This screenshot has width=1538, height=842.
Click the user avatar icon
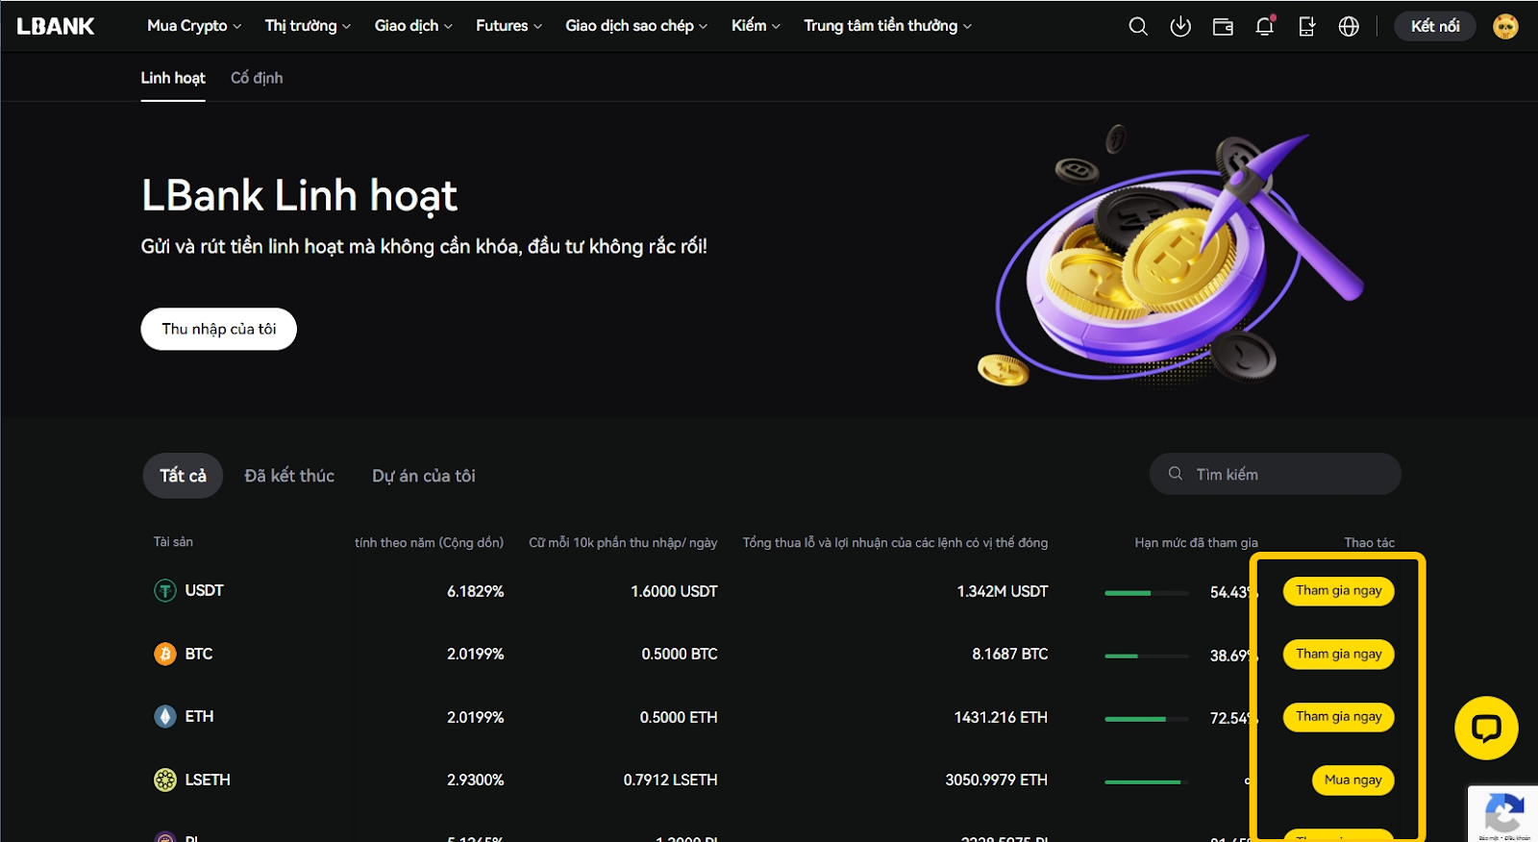pos(1505,26)
